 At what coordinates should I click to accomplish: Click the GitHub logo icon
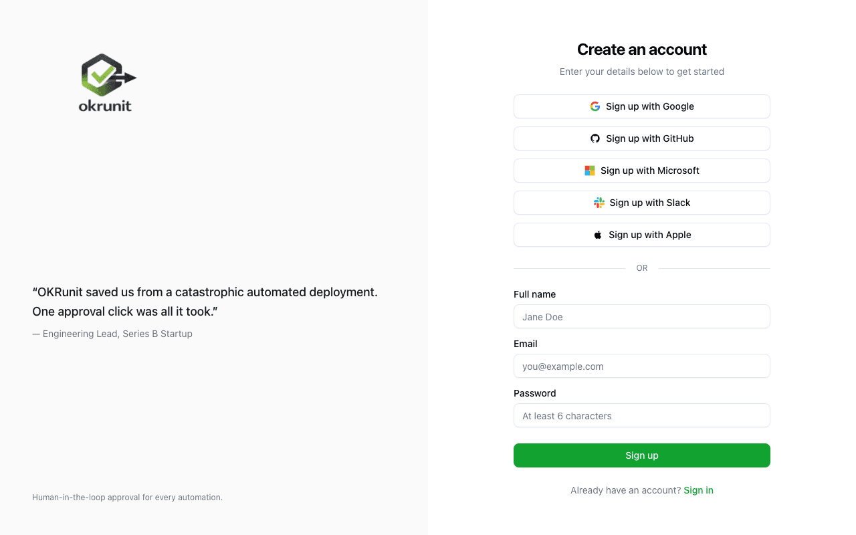(595, 138)
